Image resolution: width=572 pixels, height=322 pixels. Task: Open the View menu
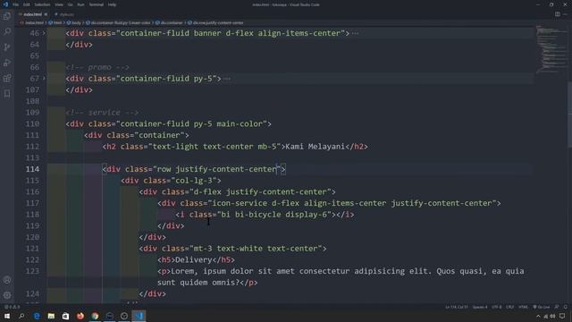(59, 4)
